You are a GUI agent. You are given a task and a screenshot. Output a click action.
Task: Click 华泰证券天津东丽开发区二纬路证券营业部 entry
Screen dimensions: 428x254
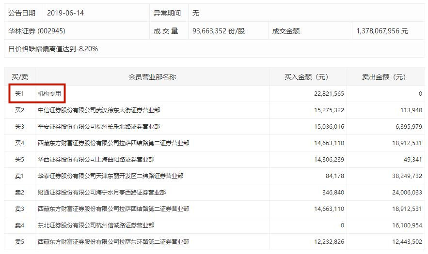tap(111, 176)
